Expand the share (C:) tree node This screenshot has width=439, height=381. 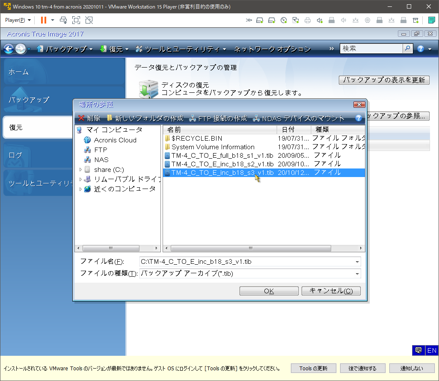tap(80, 169)
